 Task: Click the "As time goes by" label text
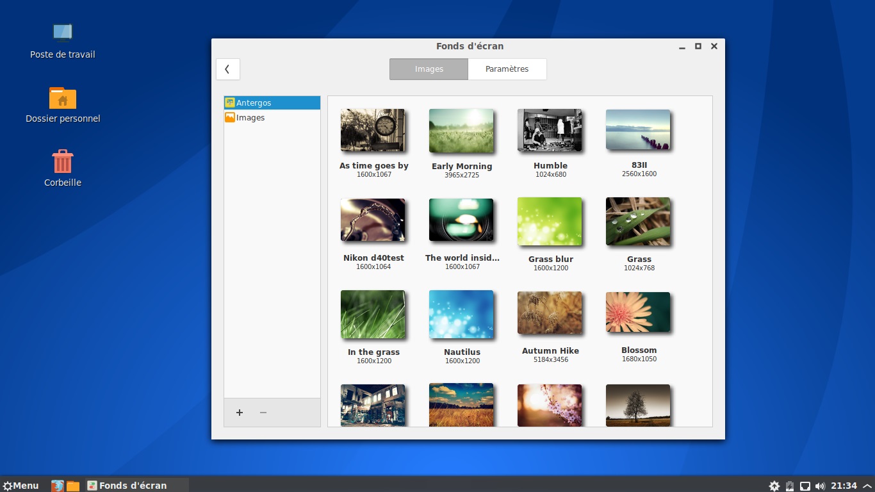(x=374, y=166)
